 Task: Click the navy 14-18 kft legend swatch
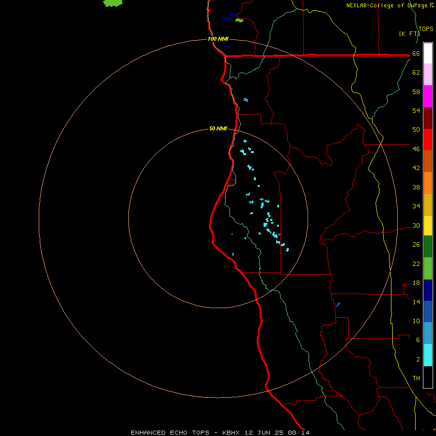tap(428, 290)
